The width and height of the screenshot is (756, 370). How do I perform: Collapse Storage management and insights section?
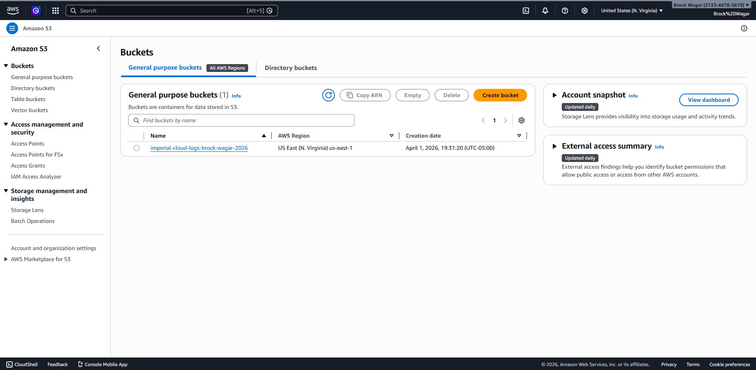(x=6, y=191)
